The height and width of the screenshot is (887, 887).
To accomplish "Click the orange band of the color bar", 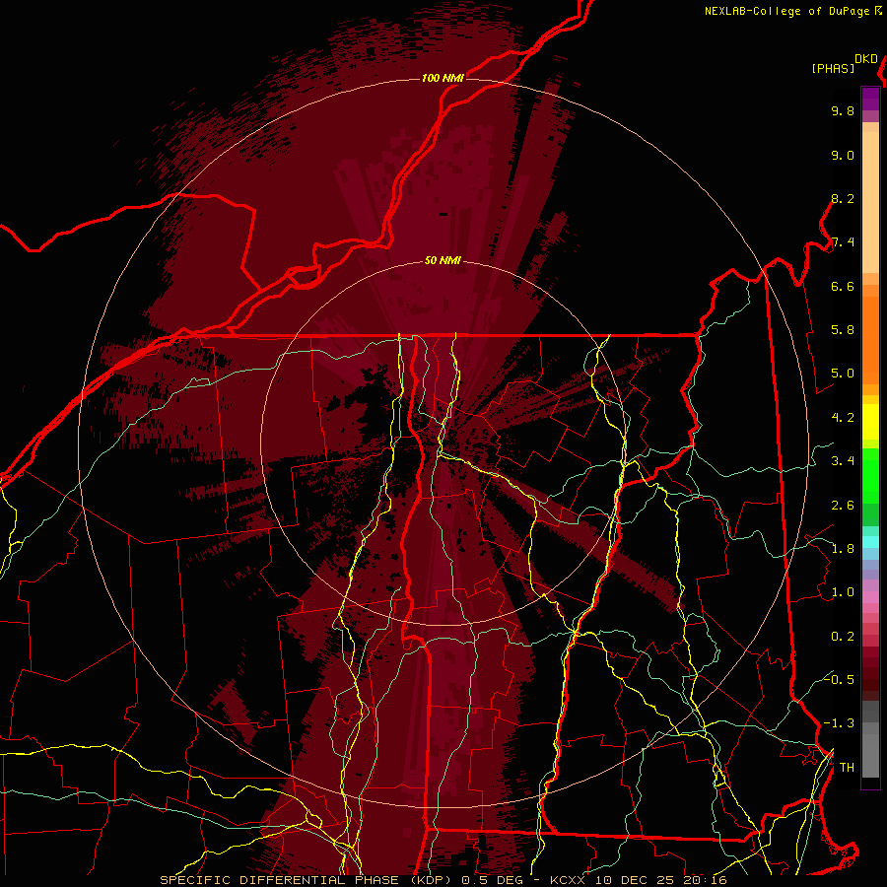I will tap(870, 339).
